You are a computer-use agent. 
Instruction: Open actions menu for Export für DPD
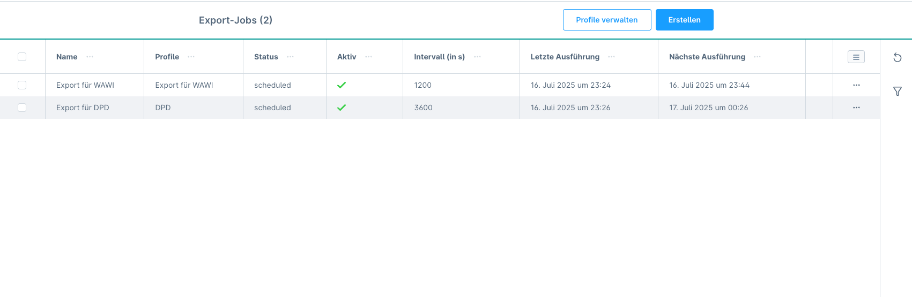[856, 108]
